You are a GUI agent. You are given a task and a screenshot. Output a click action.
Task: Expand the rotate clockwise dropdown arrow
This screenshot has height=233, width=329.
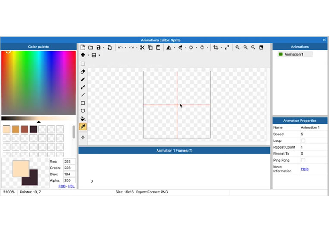(x=207, y=47)
